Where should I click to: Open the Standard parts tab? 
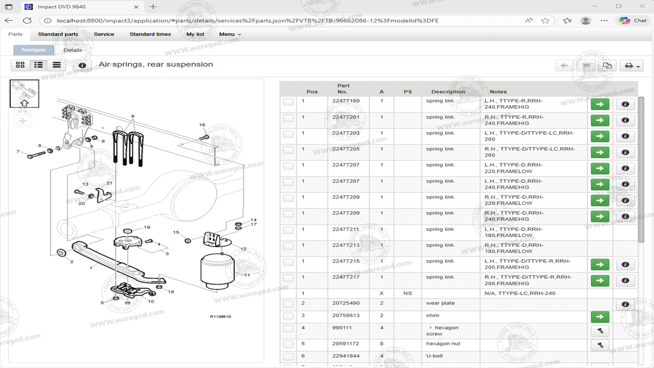[x=58, y=34]
